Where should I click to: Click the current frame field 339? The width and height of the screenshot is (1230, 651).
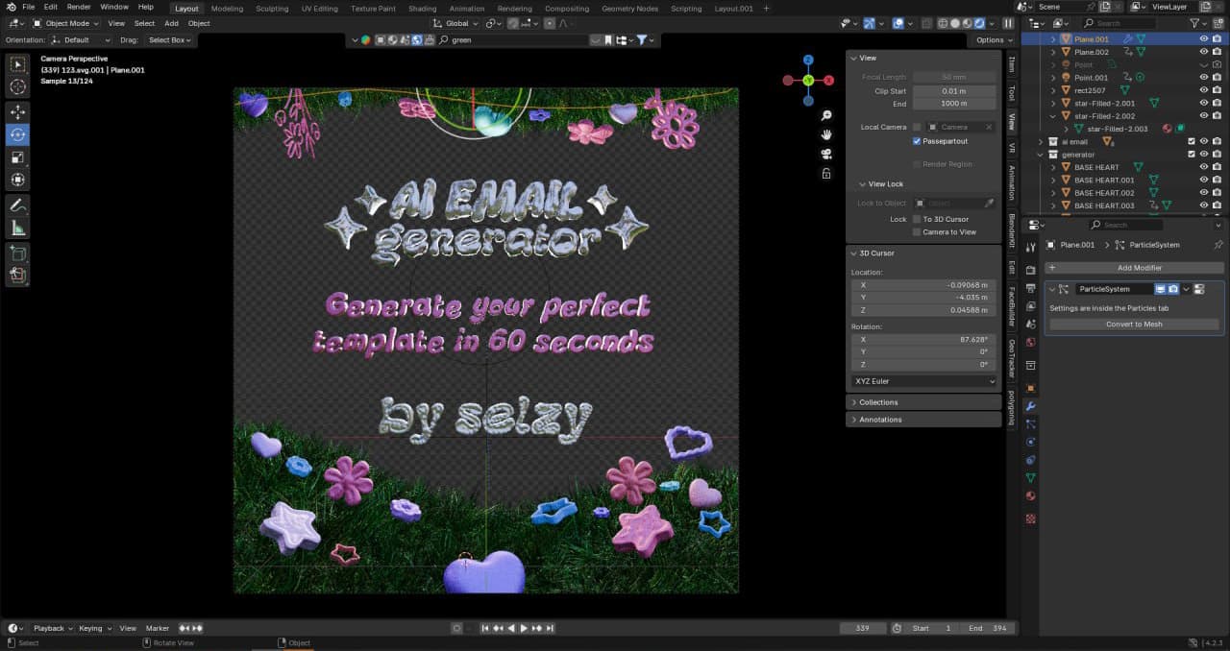[863, 628]
